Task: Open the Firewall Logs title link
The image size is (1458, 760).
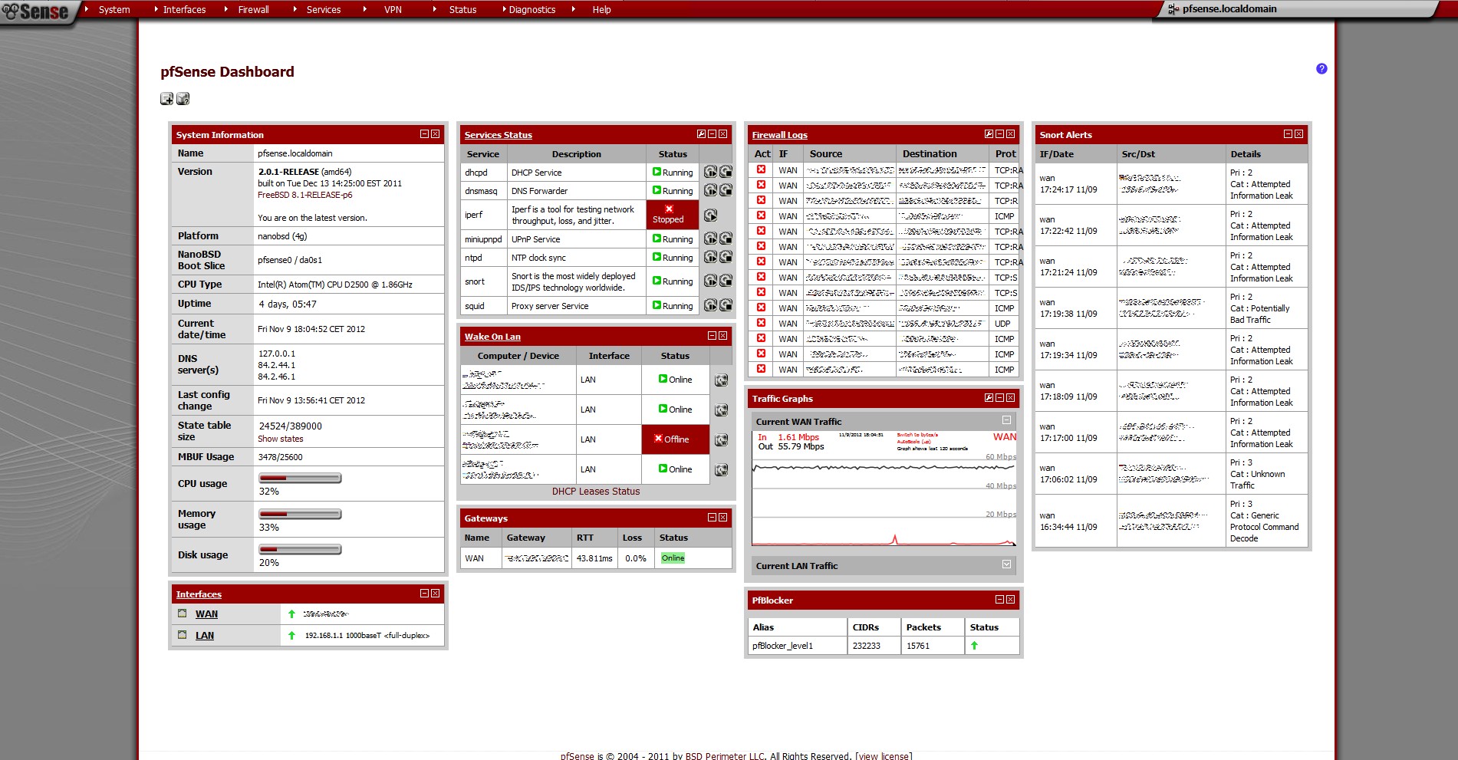Action: click(779, 135)
